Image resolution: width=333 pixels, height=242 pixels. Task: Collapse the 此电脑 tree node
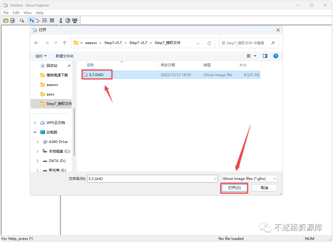click(x=35, y=132)
